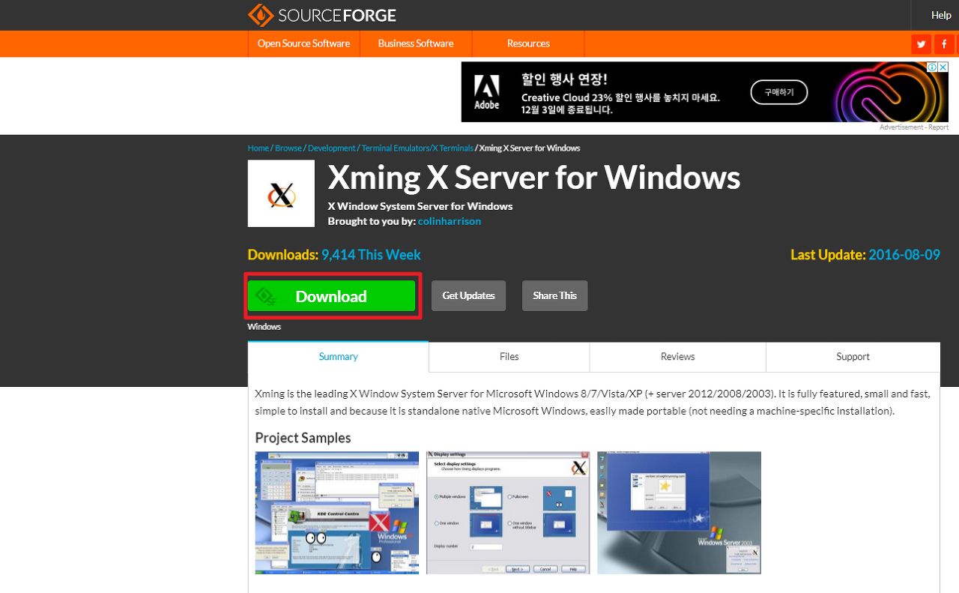Viewport: 959px width, 593px height.
Task: Switch to the Reviews tab
Action: tap(678, 357)
